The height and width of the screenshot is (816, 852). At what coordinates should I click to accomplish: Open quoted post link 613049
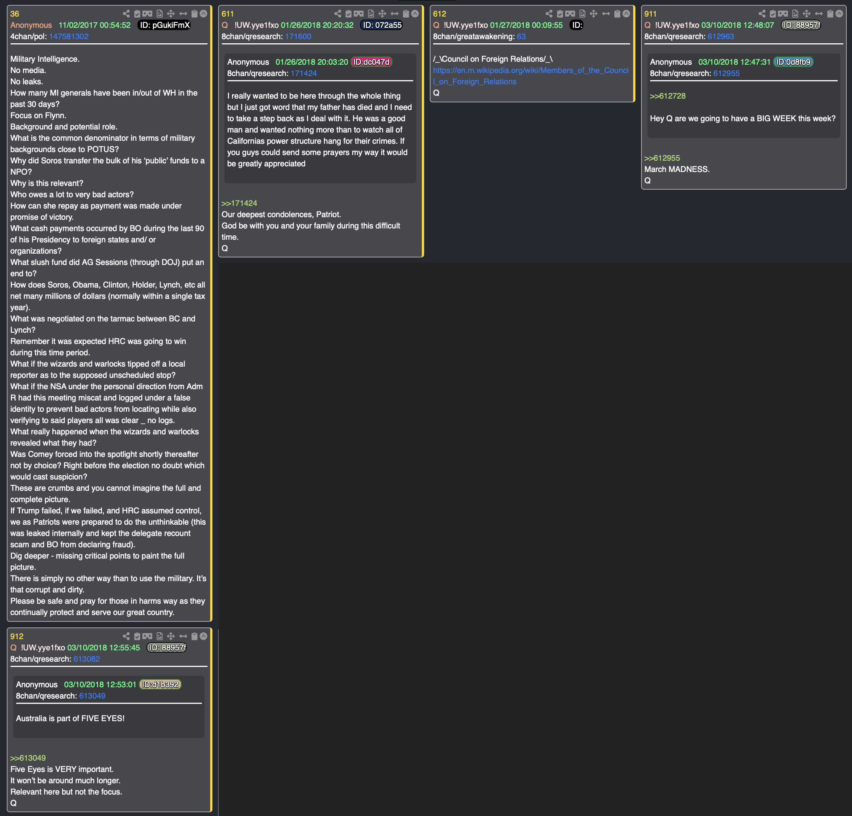click(92, 696)
